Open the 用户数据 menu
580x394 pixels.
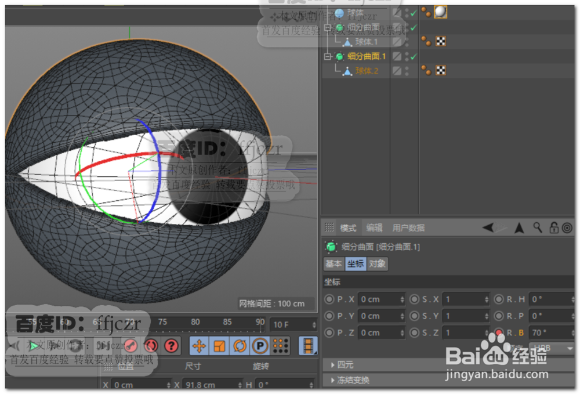(408, 228)
